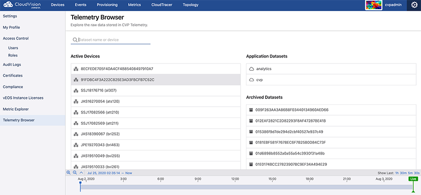Select Telemetry Browser in the sidebar
Viewport: 421px width, 195px height.
pyautogui.click(x=33, y=120)
